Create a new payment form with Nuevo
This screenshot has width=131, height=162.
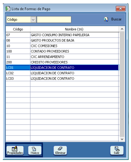(x=35, y=150)
